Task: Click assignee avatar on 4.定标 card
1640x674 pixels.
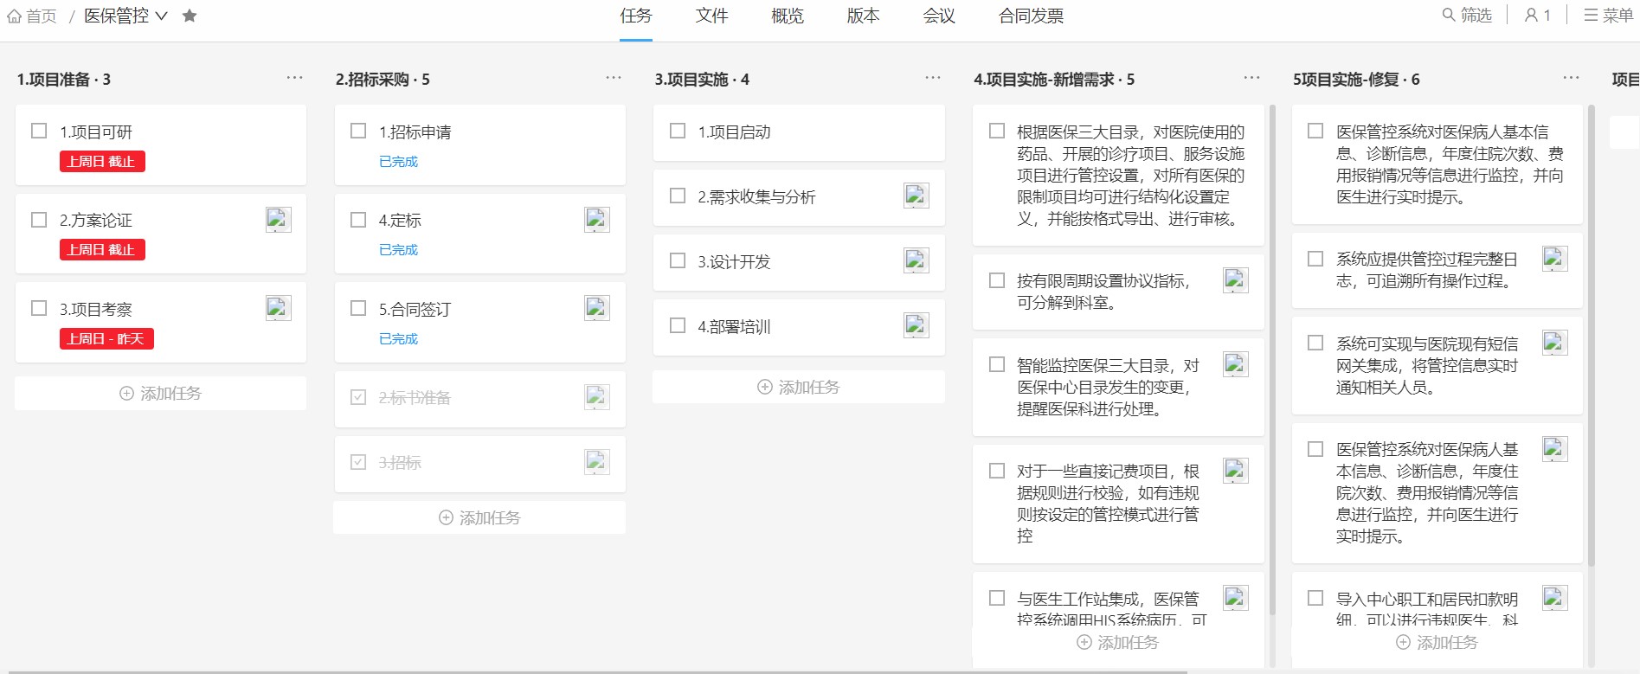Action: pyautogui.click(x=597, y=220)
